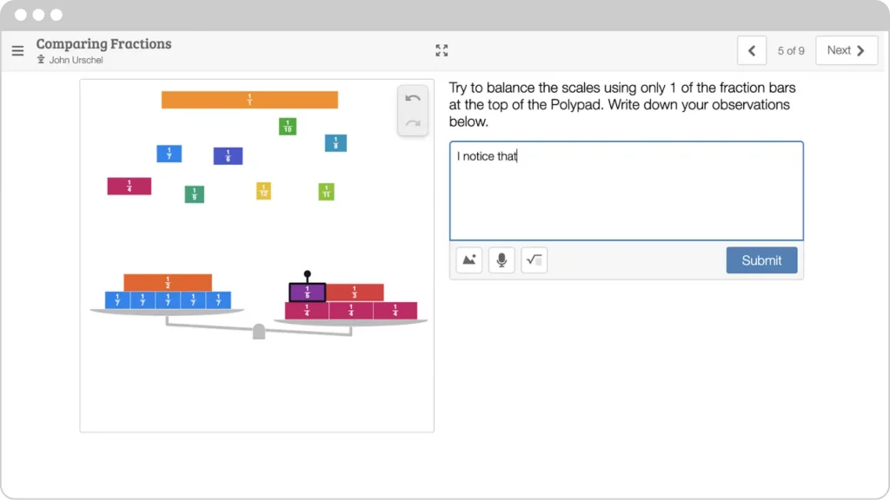Screen dimensions: 890x500
Task: Click the yellow 1/12 fraction tile
Action: coord(263,191)
